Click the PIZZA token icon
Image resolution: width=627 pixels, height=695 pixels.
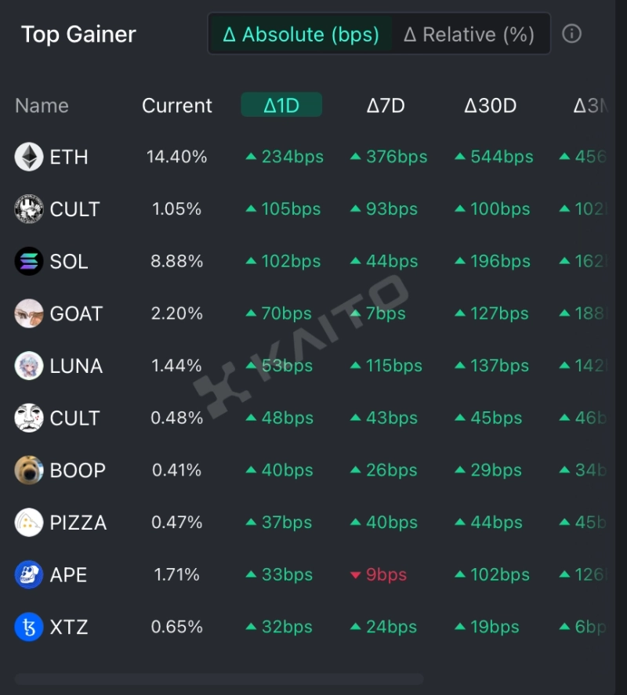coord(29,523)
